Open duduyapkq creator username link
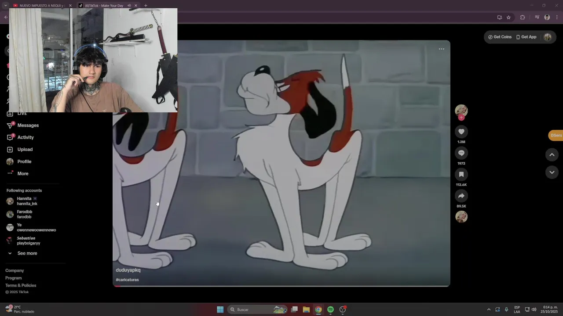 128,270
